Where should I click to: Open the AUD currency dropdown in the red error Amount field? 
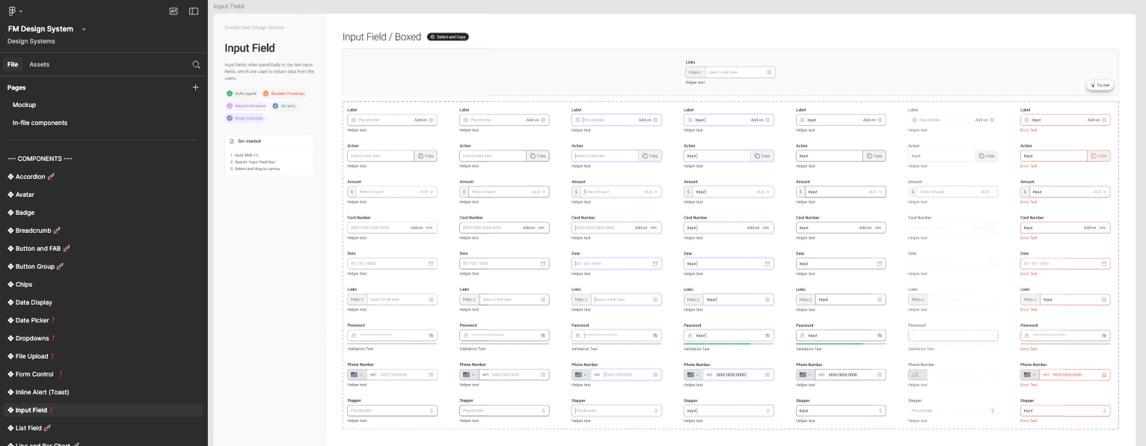(1100, 192)
